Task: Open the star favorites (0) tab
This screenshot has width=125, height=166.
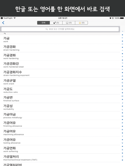Action: [82, 23]
